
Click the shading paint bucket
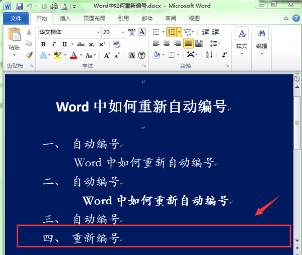156,55
